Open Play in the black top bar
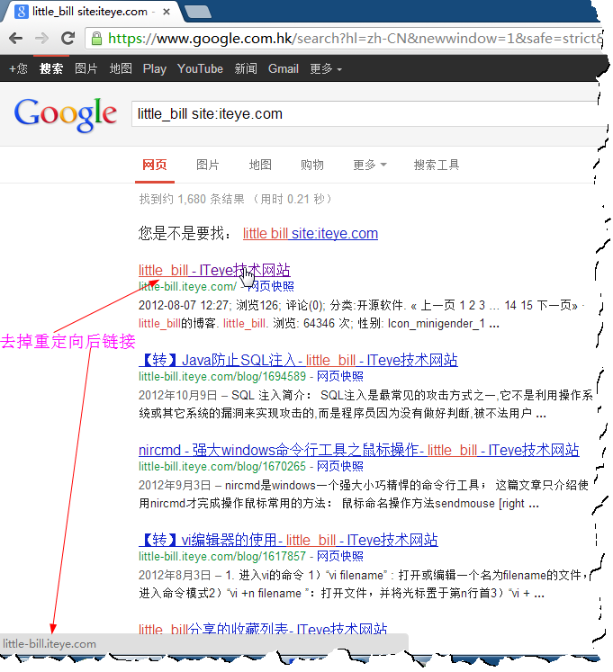Image resolution: width=613 pixels, height=672 pixels. (x=155, y=68)
